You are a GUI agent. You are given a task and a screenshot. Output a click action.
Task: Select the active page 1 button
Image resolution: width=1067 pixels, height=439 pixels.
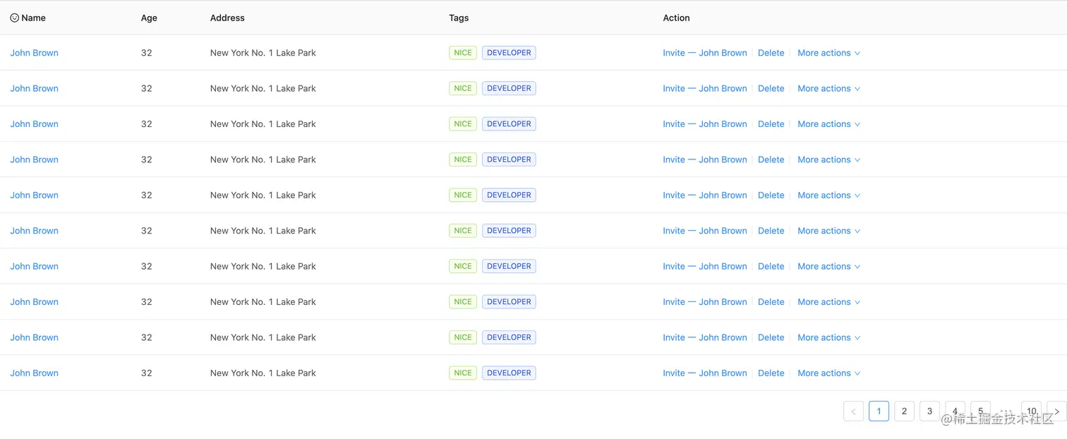point(879,411)
